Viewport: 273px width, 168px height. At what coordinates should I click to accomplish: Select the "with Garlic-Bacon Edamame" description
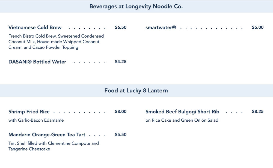[36, 120]
